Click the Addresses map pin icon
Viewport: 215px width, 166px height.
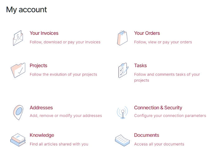(18, 112)
